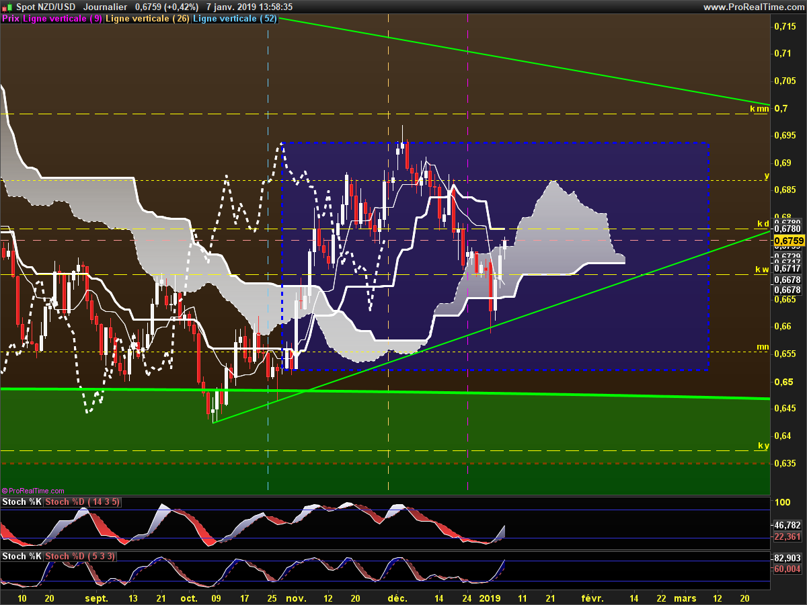Click the k y level label
This screenshot has height=605, width=807.
[763, 446]
